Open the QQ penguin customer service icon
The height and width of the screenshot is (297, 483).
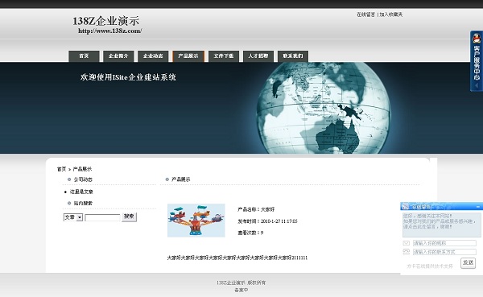click(x=477, y=39)
